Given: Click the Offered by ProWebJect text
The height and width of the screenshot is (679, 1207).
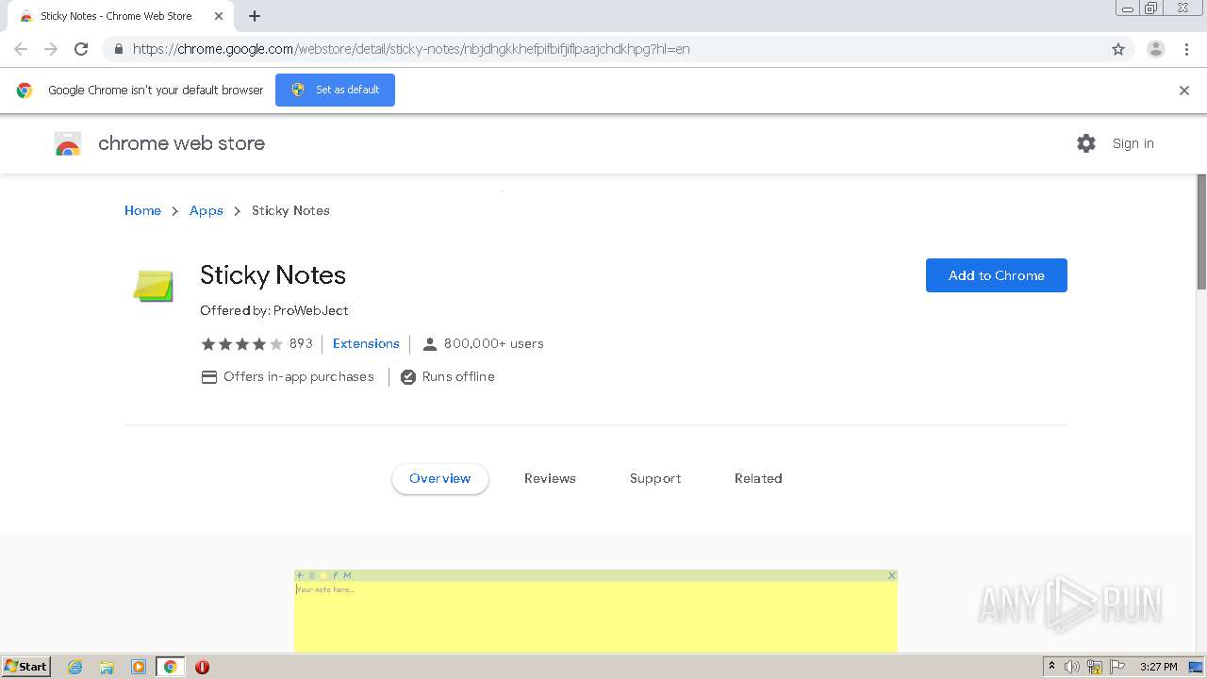Looking at the screenshot, I should (x=274, y=310).
